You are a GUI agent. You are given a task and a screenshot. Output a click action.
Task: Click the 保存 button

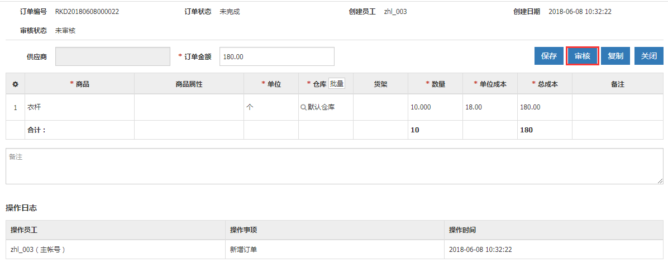pos(548,56)
